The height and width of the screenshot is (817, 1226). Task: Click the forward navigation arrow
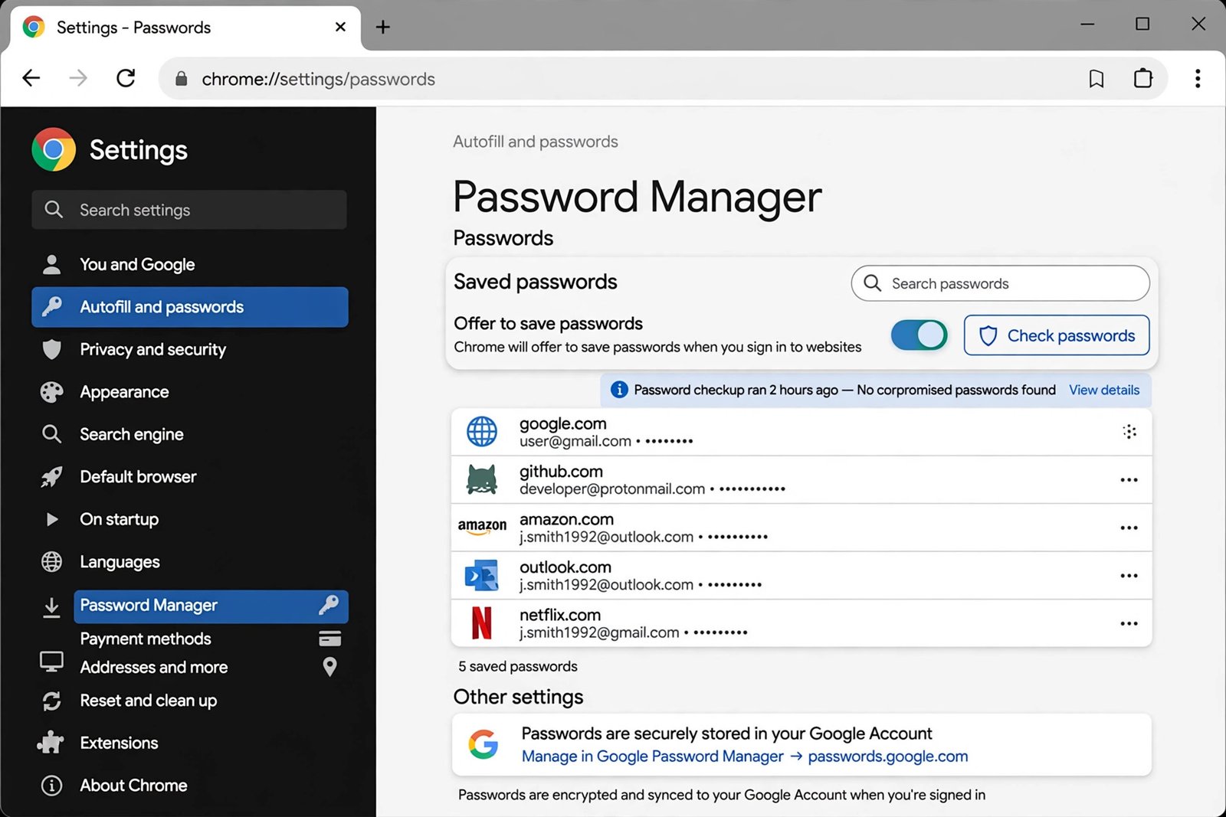(78, 78)
